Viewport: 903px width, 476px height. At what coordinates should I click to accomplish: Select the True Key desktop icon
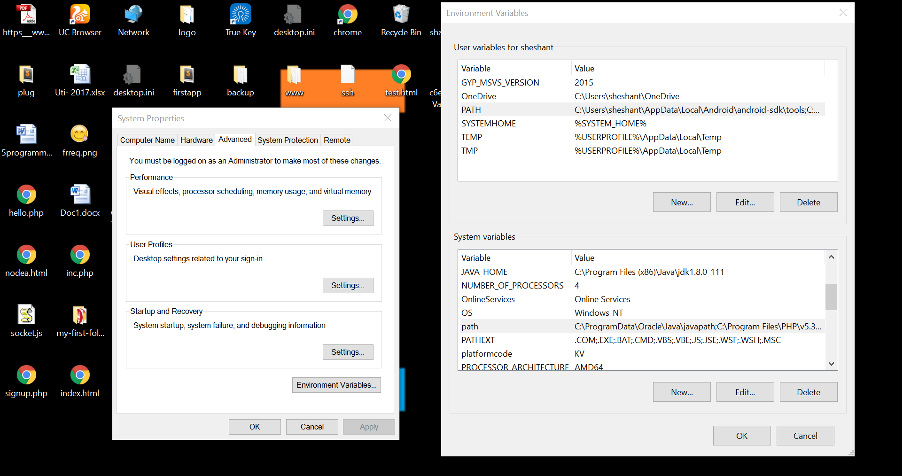[x=241, y=21]
